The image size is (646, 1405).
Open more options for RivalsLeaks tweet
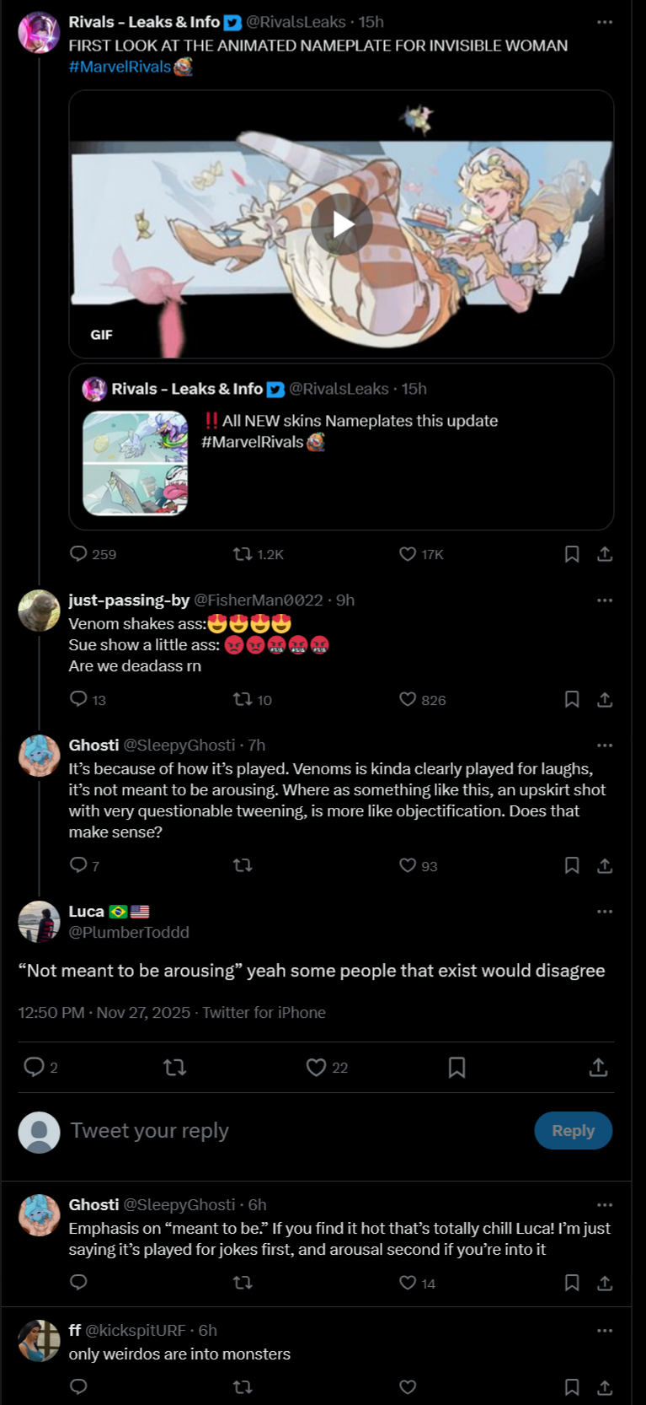click(605, 22)
